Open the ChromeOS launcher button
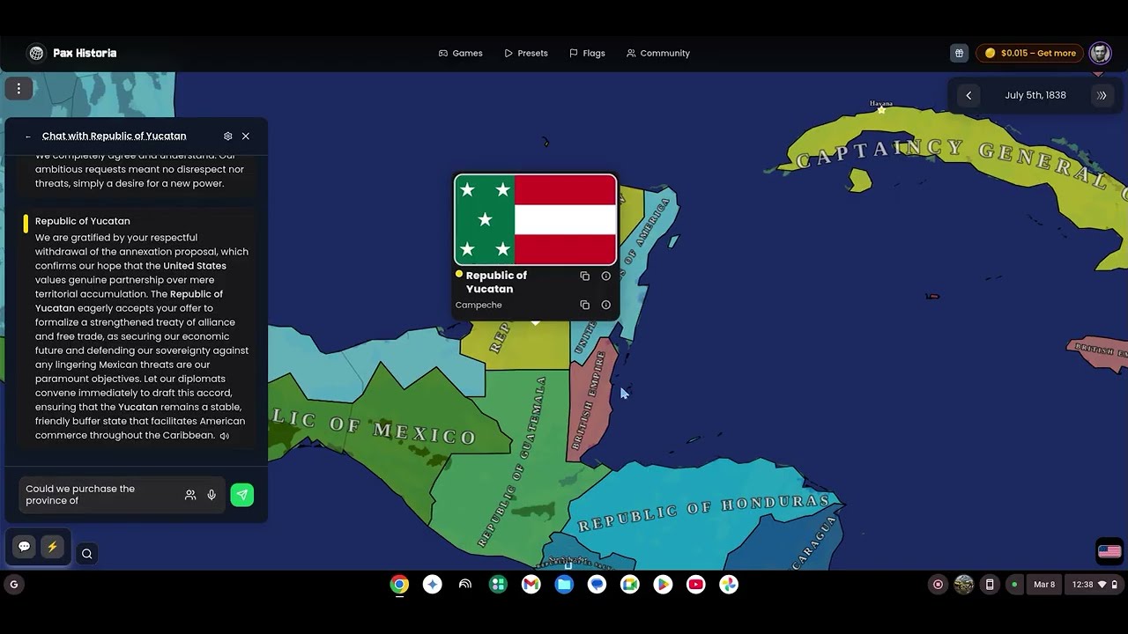This screenshot has width=1128, height=634. (x=13, y=584)
